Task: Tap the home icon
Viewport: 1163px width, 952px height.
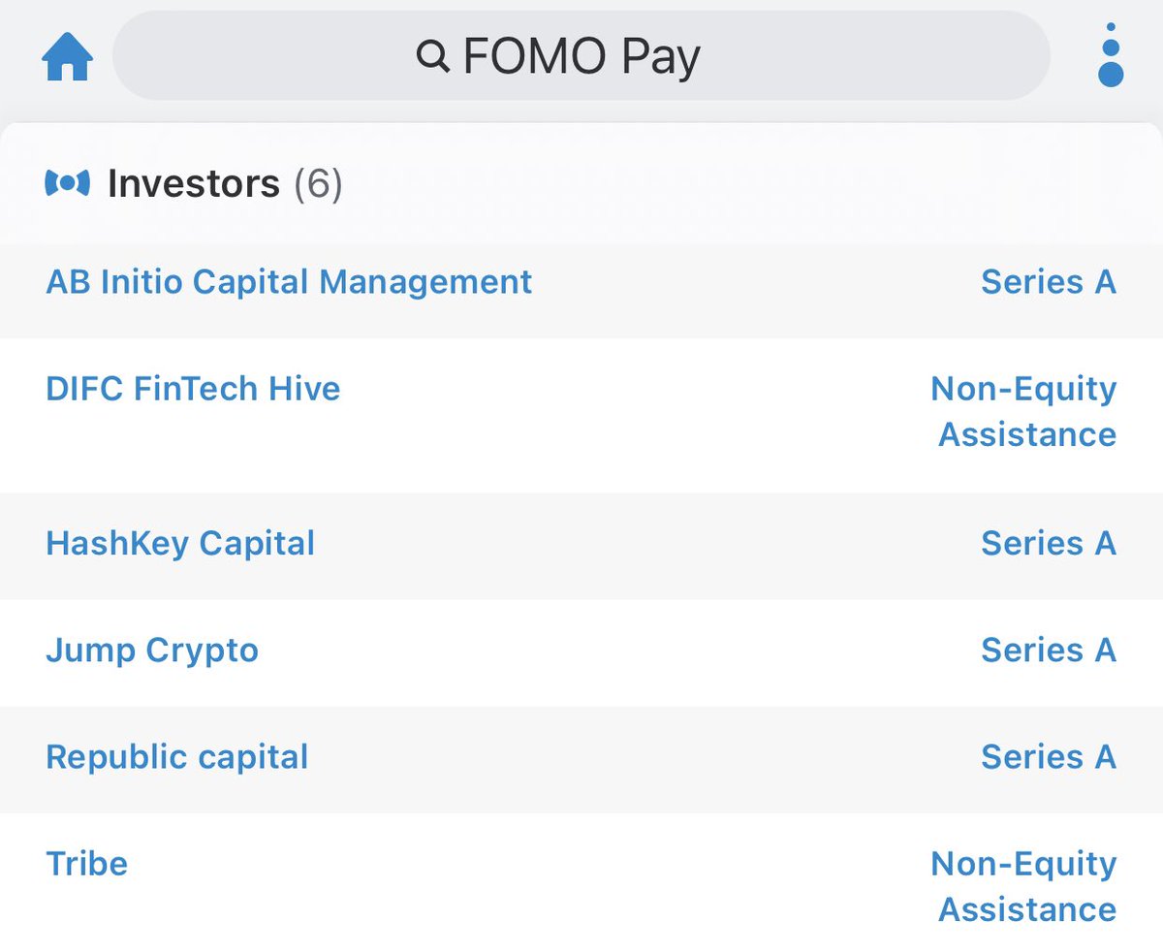Action: 67,56
